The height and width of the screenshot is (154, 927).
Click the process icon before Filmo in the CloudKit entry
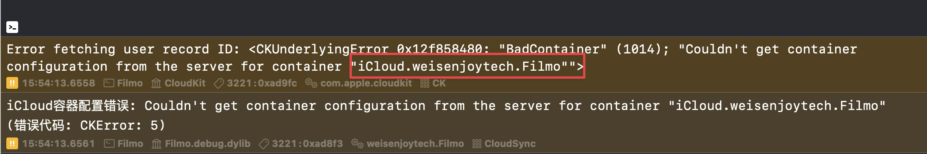coord(109,83)
